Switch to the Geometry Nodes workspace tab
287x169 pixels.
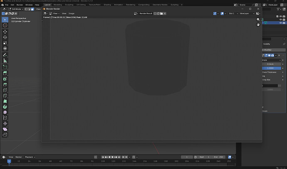click(160, 5)
